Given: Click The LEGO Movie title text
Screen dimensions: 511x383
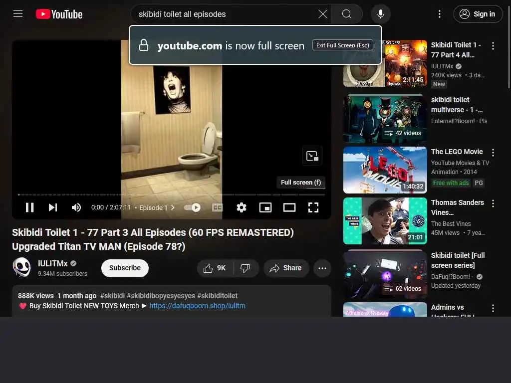Looking at the screenshot, I should pyautogui.click(x=457, y=152).
